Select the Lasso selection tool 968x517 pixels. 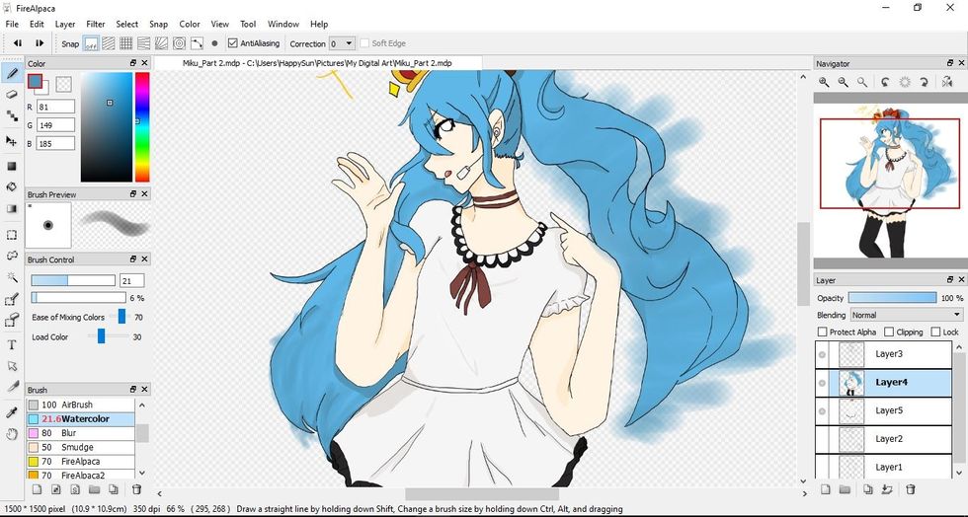[x=11, y=256]
